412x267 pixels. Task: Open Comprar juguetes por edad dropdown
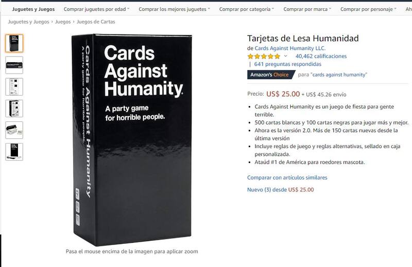click(96, 9)
